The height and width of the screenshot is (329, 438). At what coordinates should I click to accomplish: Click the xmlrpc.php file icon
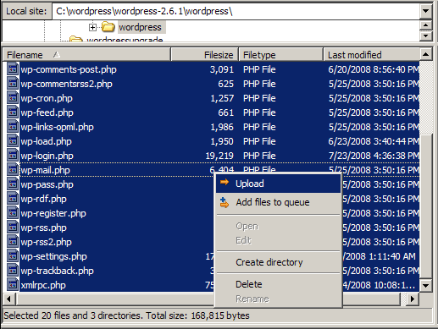coord(13,285)
